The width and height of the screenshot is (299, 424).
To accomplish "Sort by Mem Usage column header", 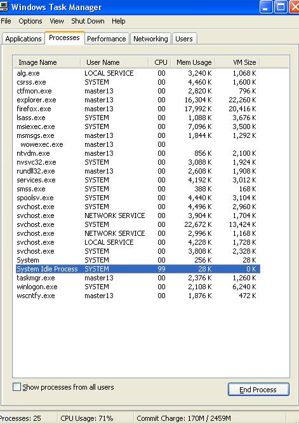I will pos(193,62).
